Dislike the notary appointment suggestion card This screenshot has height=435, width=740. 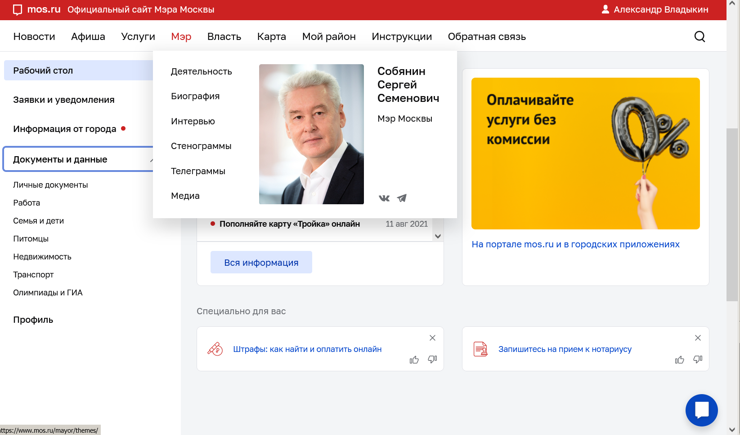[698, 359]
